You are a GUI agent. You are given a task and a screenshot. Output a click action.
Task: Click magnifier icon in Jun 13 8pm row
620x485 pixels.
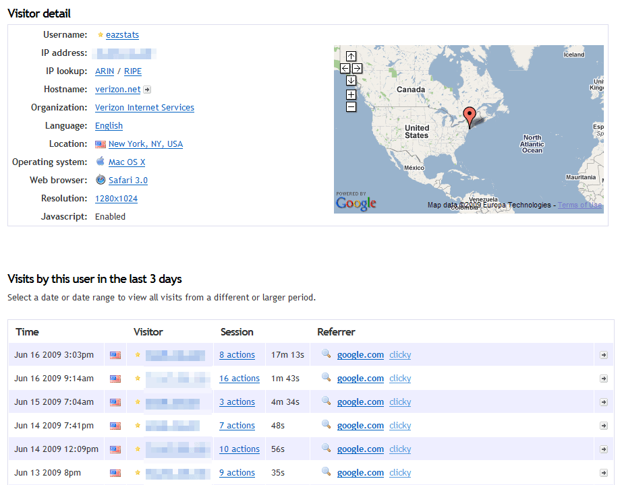327,472
